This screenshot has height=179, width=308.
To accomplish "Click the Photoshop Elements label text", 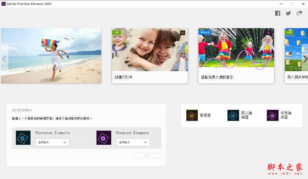I will pos(53,133).
